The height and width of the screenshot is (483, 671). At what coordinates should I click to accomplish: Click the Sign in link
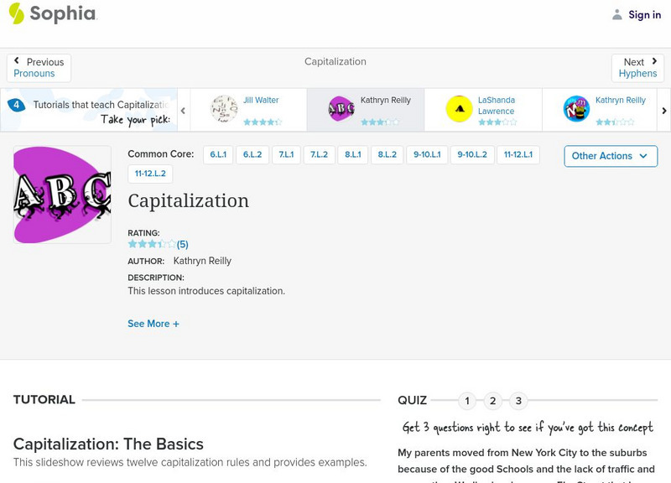[x=644, y=15]
